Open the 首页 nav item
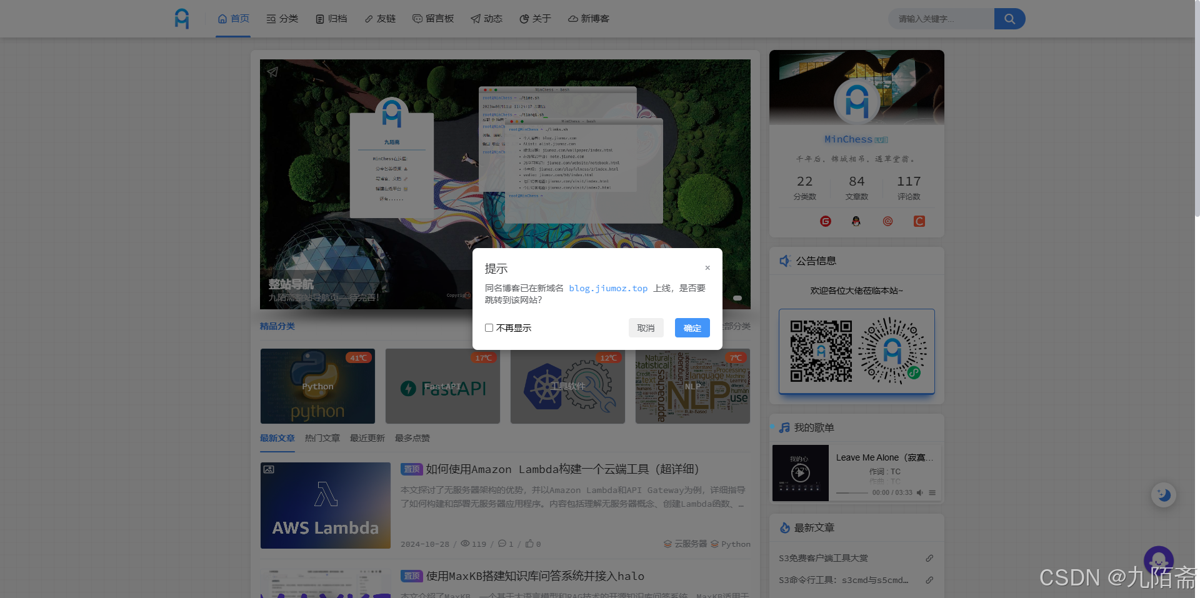The height and width of the screenshot is (598, 1200). pyautogui.click(x=233, y=19)
